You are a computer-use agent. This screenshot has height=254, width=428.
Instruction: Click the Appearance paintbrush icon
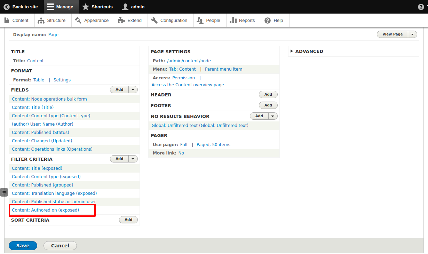pos(77,20)
